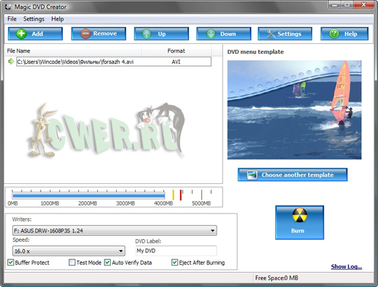This screenshot has height=287, width=378.
Task: Enable the Test Mode checkbox
Action: tap(72, 262)
